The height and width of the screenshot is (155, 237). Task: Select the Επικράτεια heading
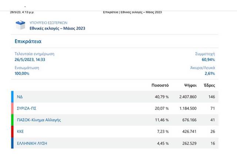click(28, 41)
